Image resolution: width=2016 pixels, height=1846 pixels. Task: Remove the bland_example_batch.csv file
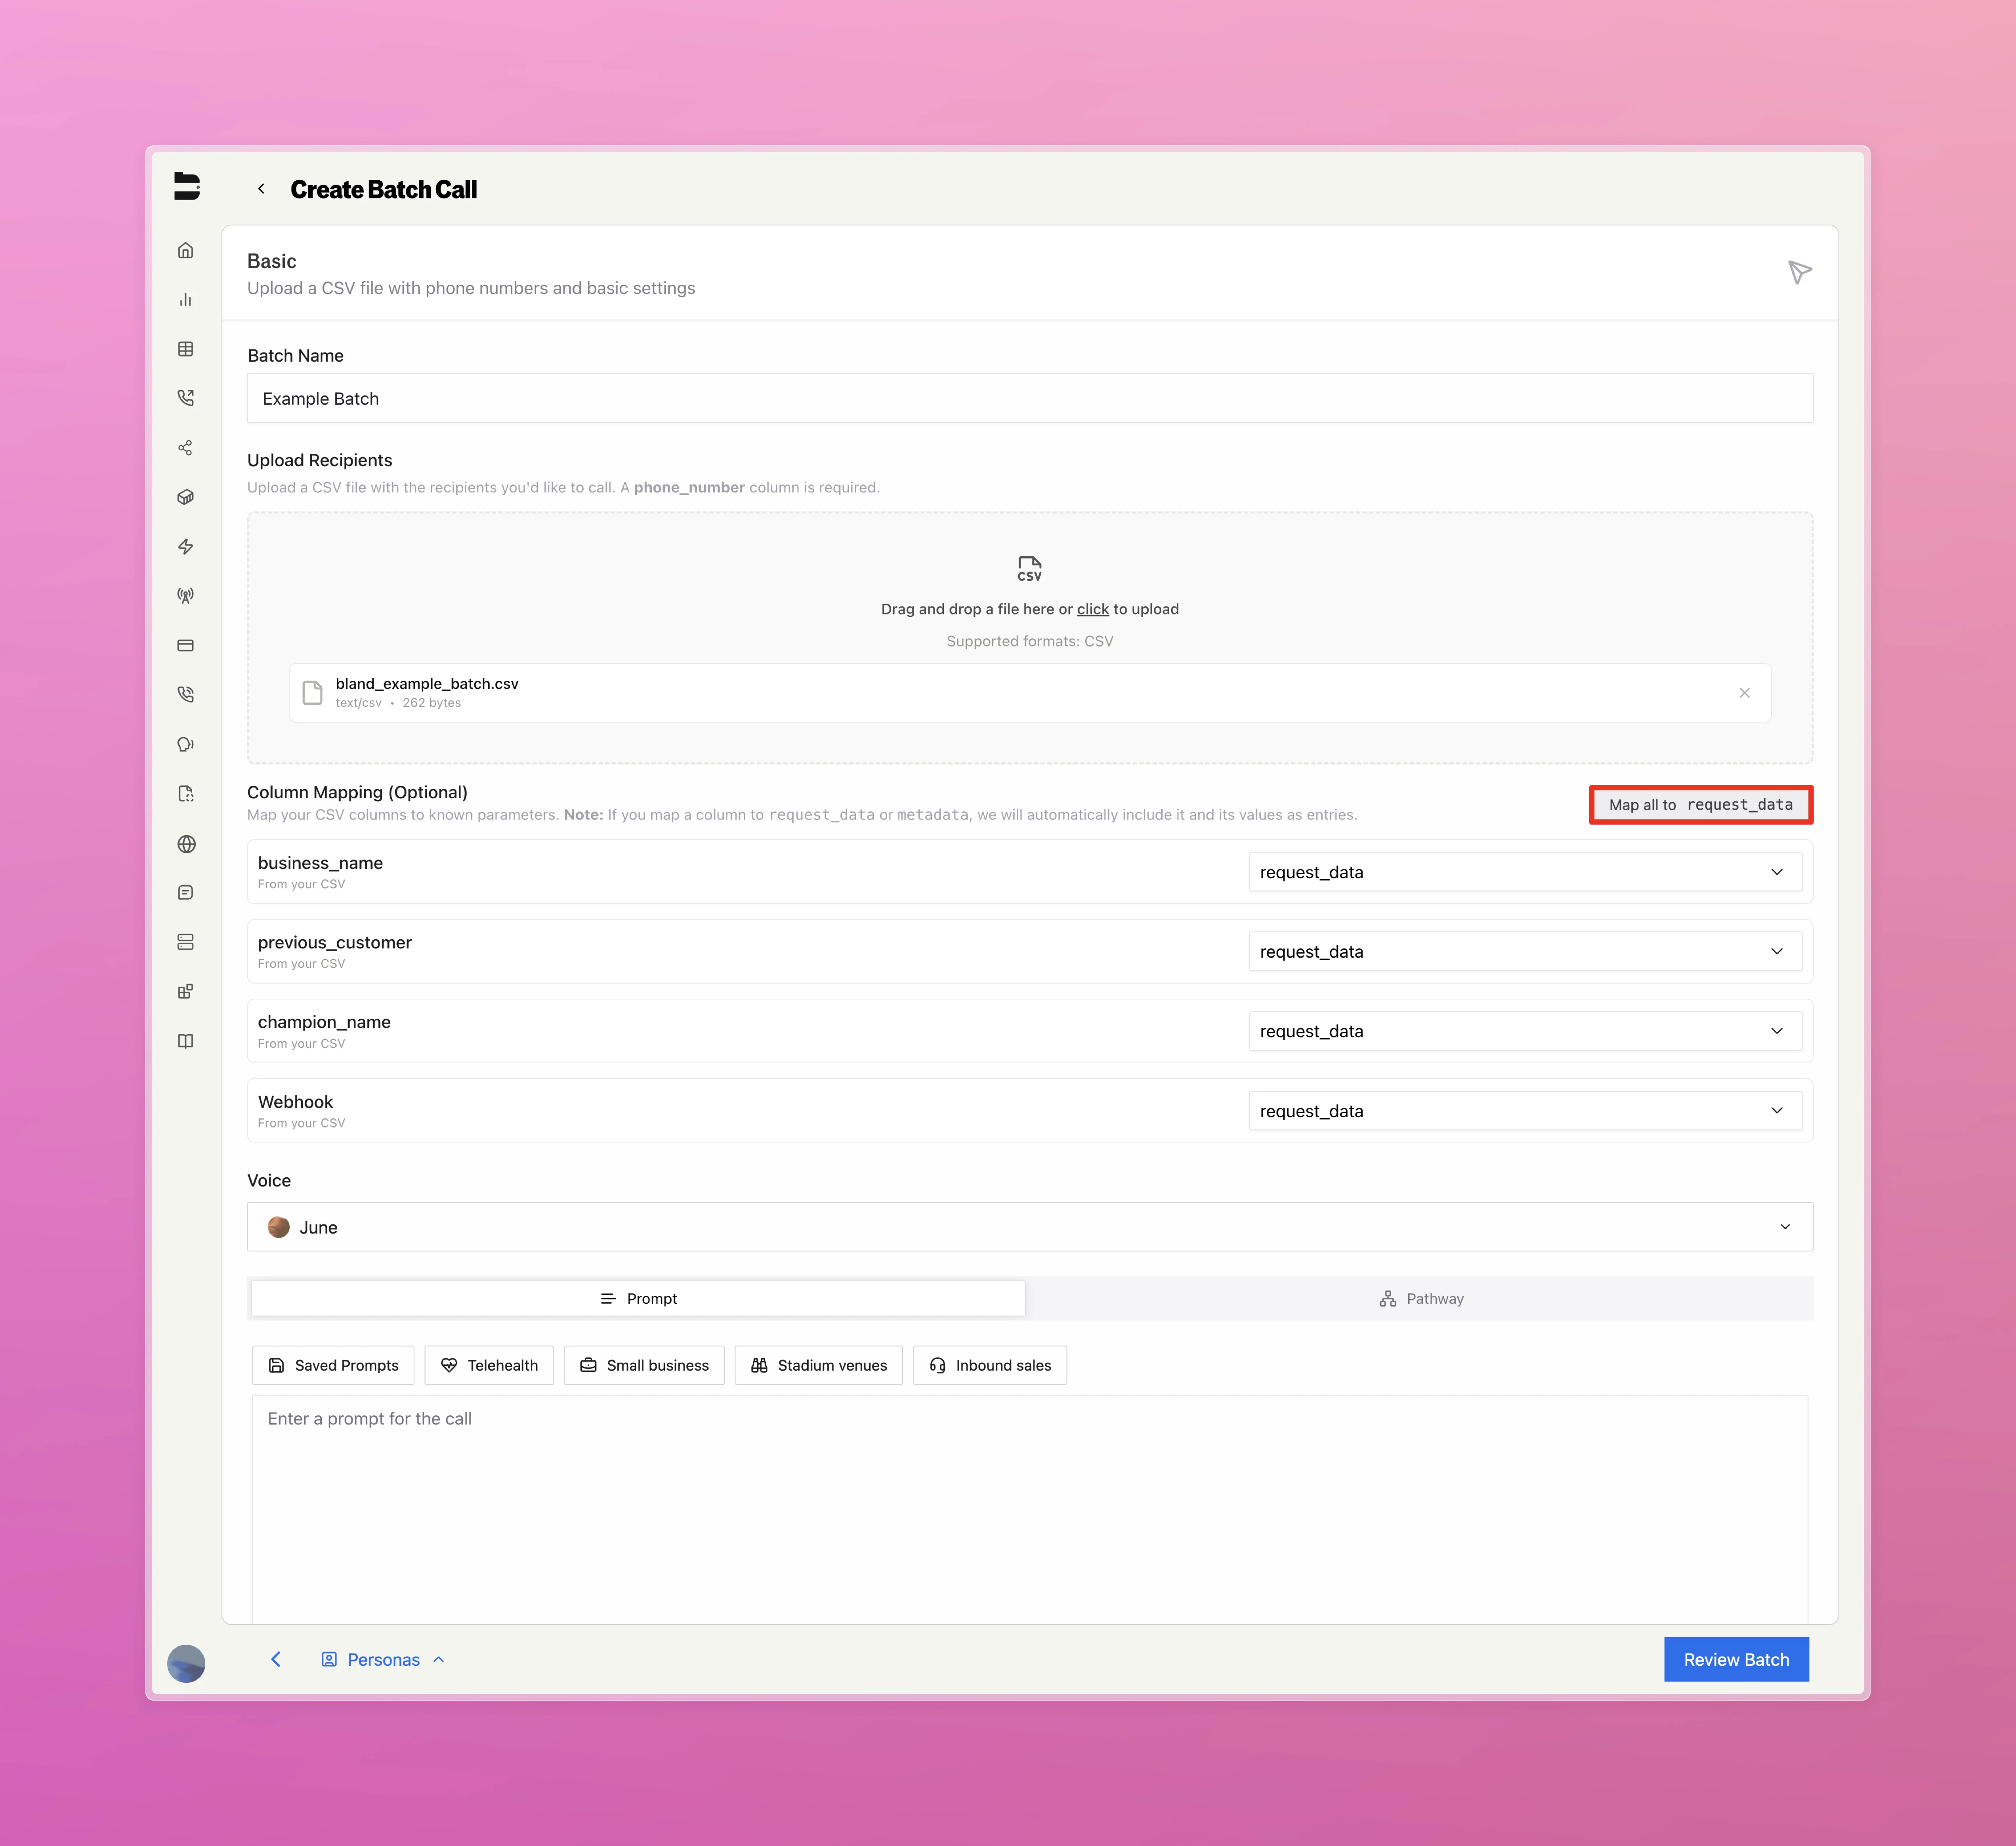coord(1744,693)
